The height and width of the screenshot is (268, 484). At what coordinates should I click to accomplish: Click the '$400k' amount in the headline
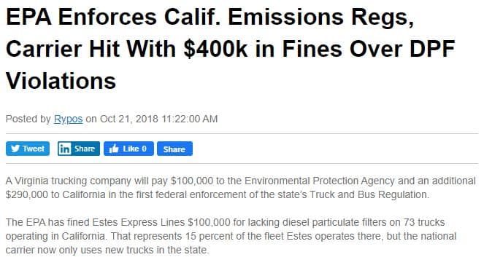coord(215,49)
